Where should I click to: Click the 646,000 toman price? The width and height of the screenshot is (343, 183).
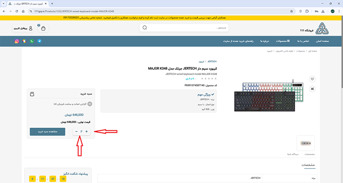tap(74, 115)
